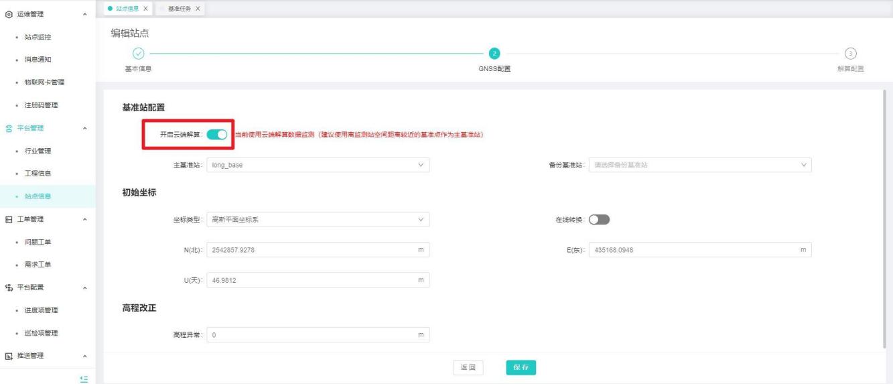This screenshot has height=384, width=893.
Task: Close the 基准任务 tab with its X
Action: click(x=198, y=7)
